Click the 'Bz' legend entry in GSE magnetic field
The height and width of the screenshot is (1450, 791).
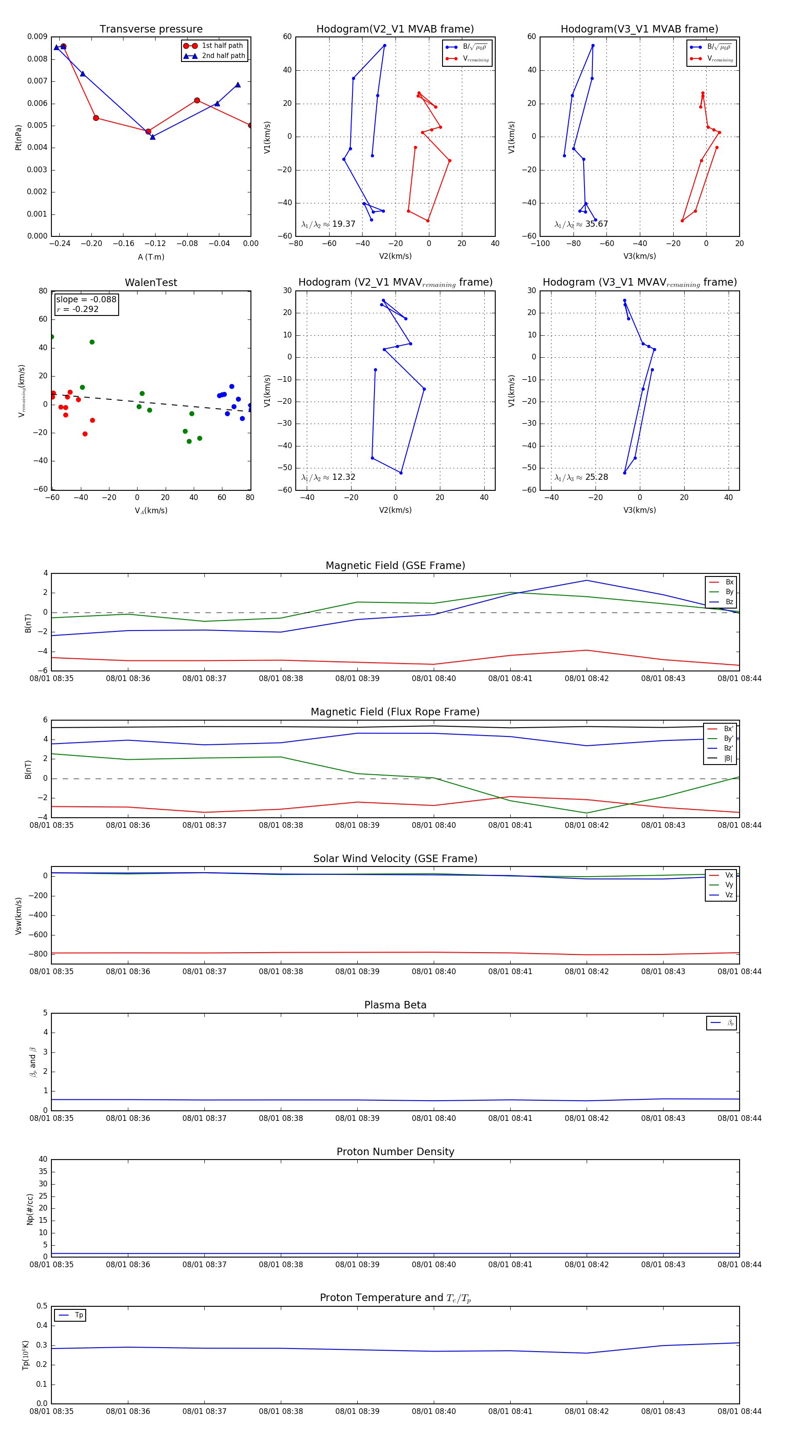[721, 602]
